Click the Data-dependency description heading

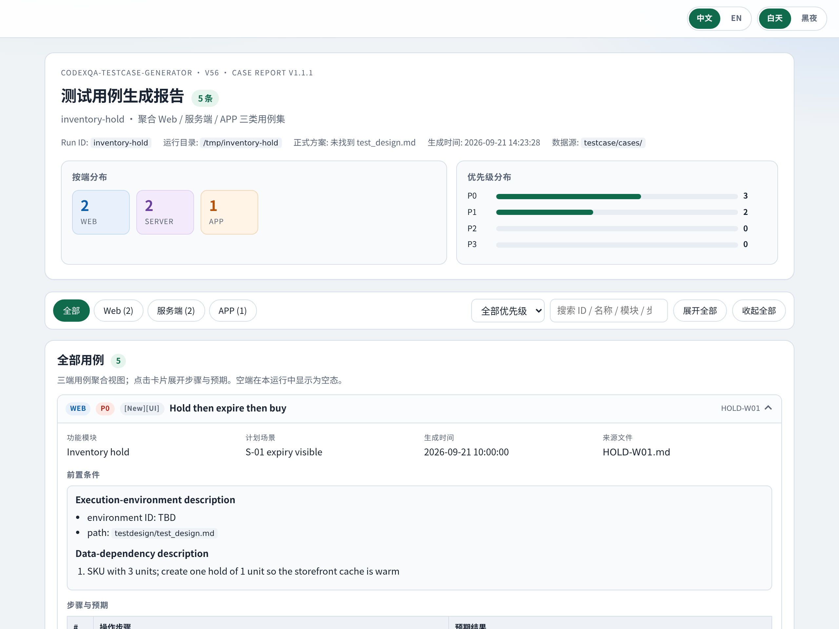[x=142, y=554]
